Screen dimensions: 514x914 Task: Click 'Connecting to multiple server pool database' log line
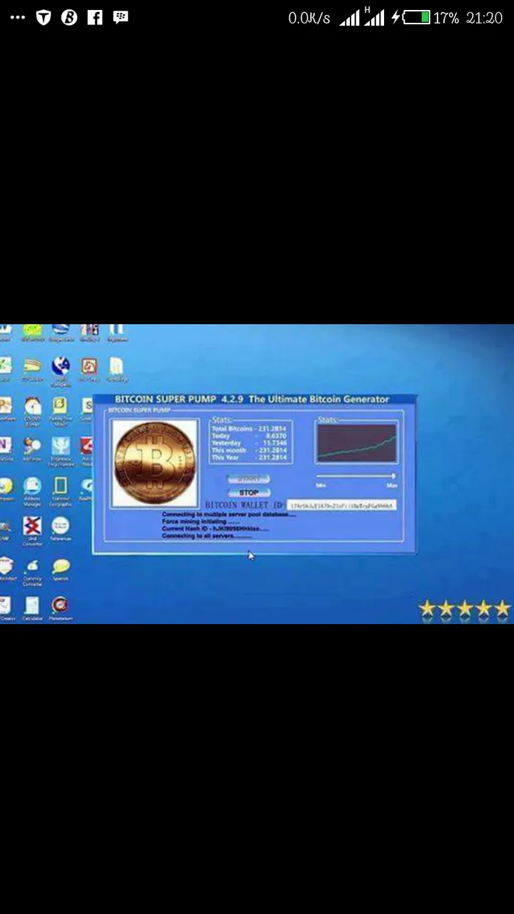(228, 514)
